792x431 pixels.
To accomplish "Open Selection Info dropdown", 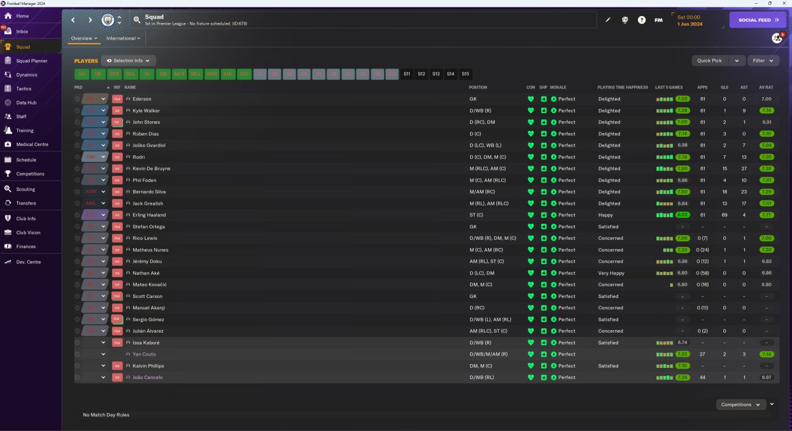I will click(x=128, y=61).
